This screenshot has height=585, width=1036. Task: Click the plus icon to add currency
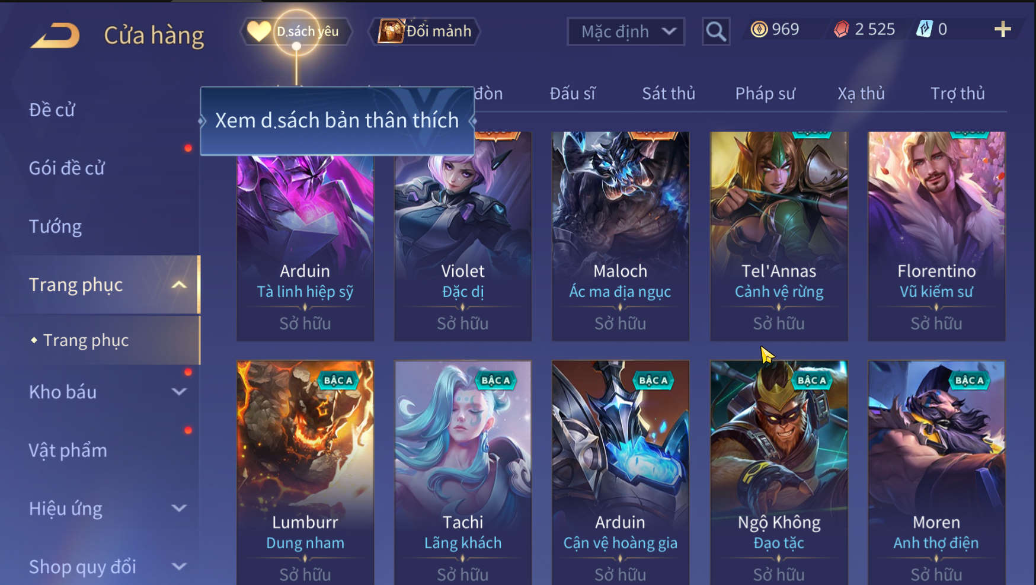pos(1002,29)
